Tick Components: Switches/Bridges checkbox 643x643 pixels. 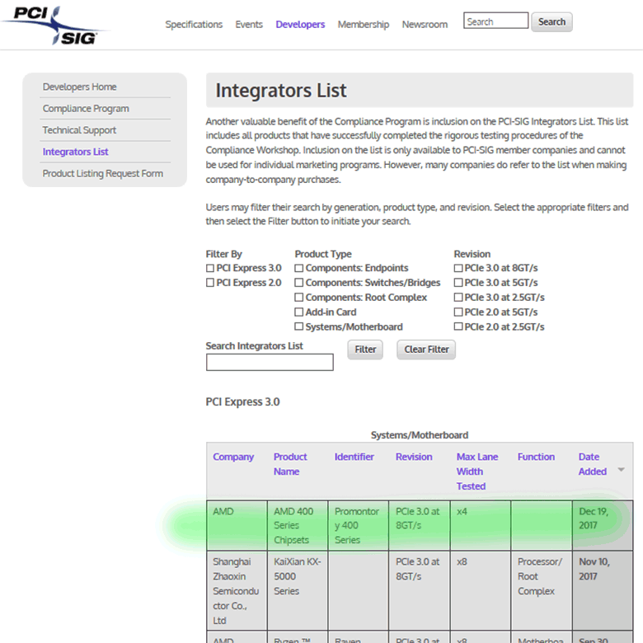tap(299, 283)
